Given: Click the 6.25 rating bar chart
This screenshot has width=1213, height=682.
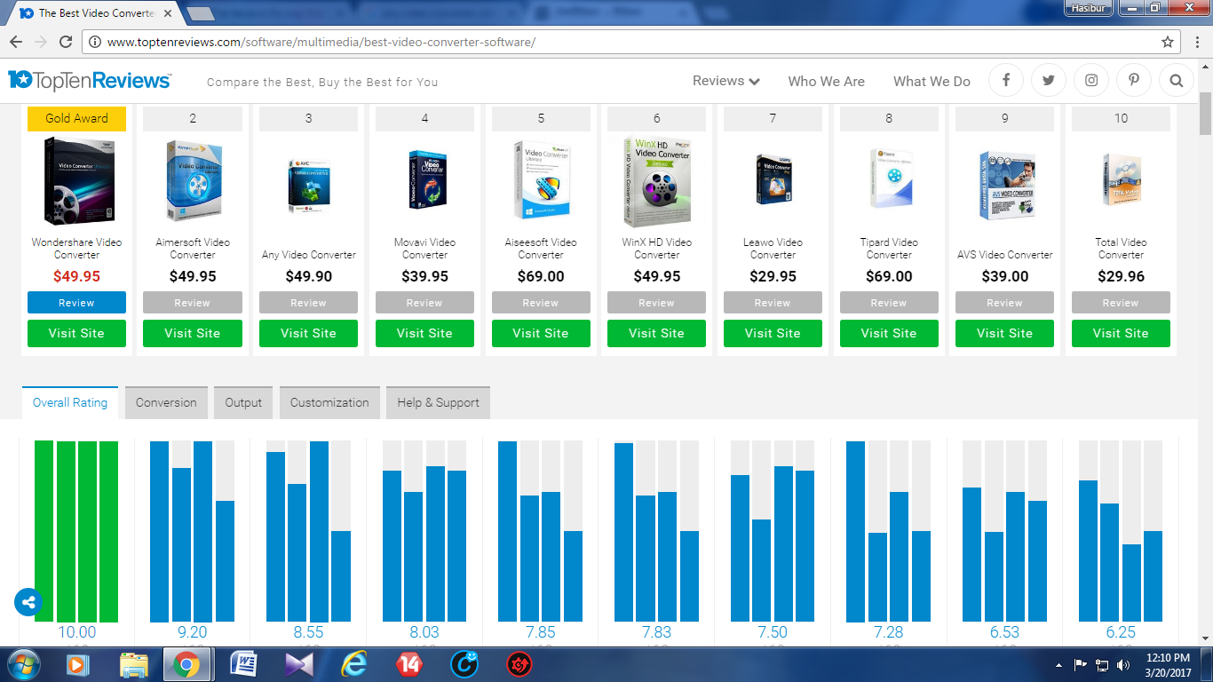Looking at the screenshot, I should pyautogui.click(x=1121, y=531).
